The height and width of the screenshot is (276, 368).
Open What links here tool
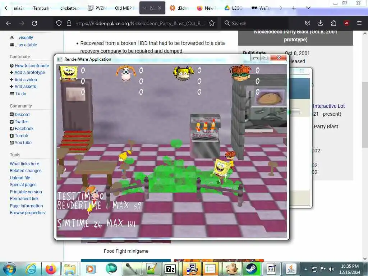24,164
